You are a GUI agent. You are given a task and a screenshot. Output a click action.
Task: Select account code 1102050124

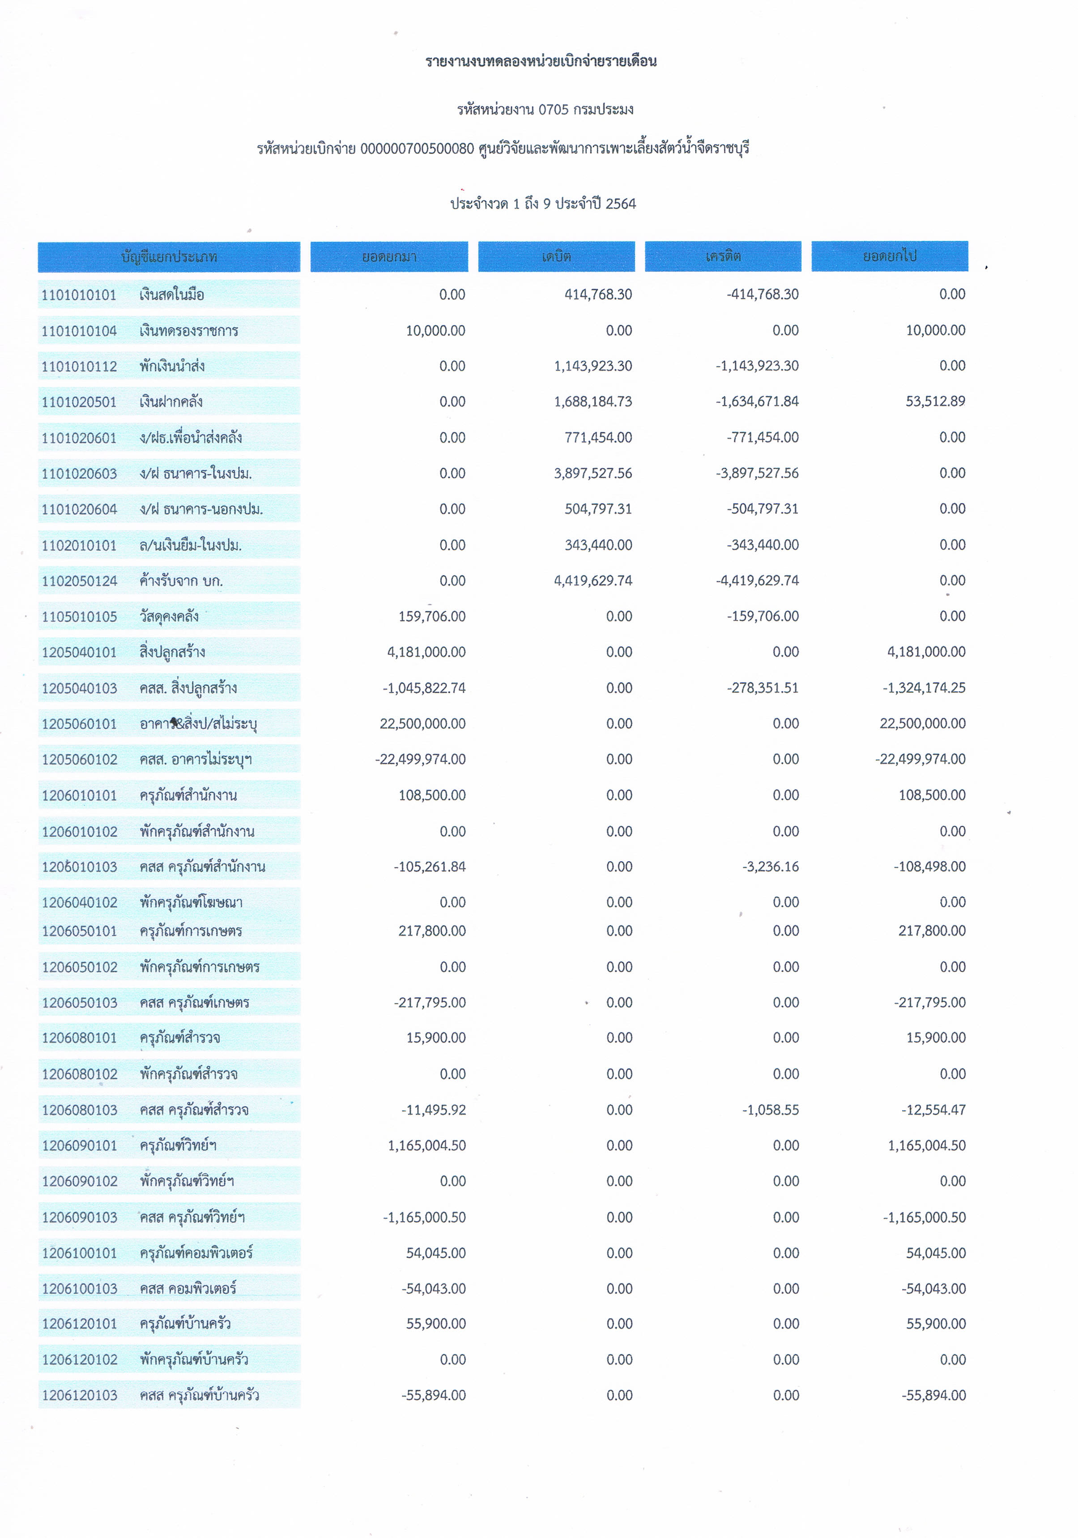[x=79, y=581]
